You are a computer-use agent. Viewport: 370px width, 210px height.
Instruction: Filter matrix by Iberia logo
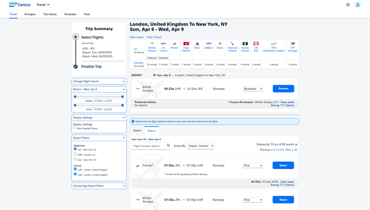[220, 43]
